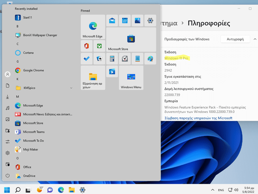Jump to the letter M section header
The image size is (258, 194).
[17, 97]
